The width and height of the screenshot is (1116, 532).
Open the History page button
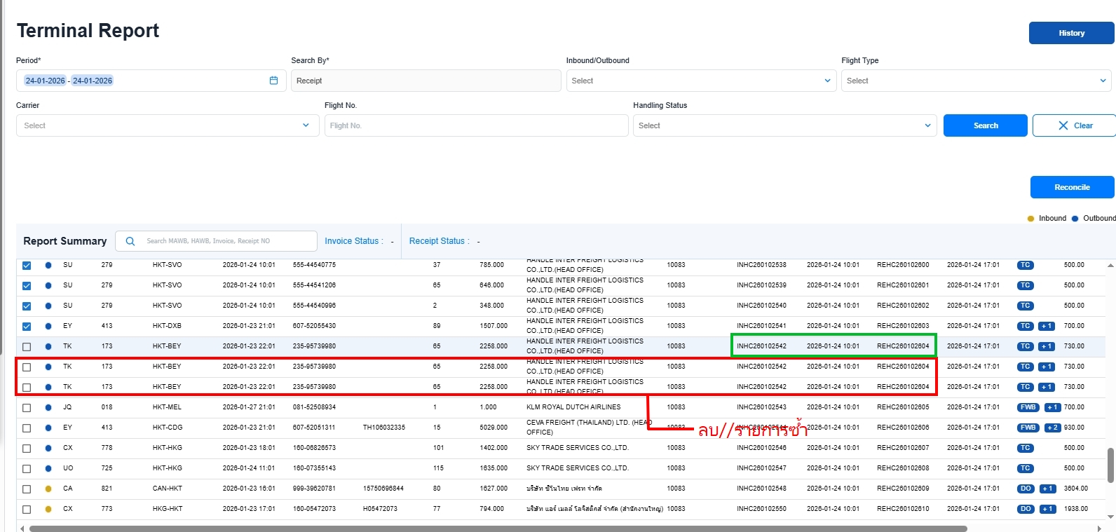click(x=1071, y=33)
